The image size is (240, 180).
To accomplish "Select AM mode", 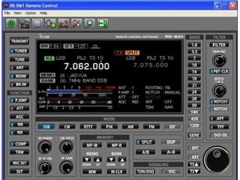I will [x=130, y=127].
